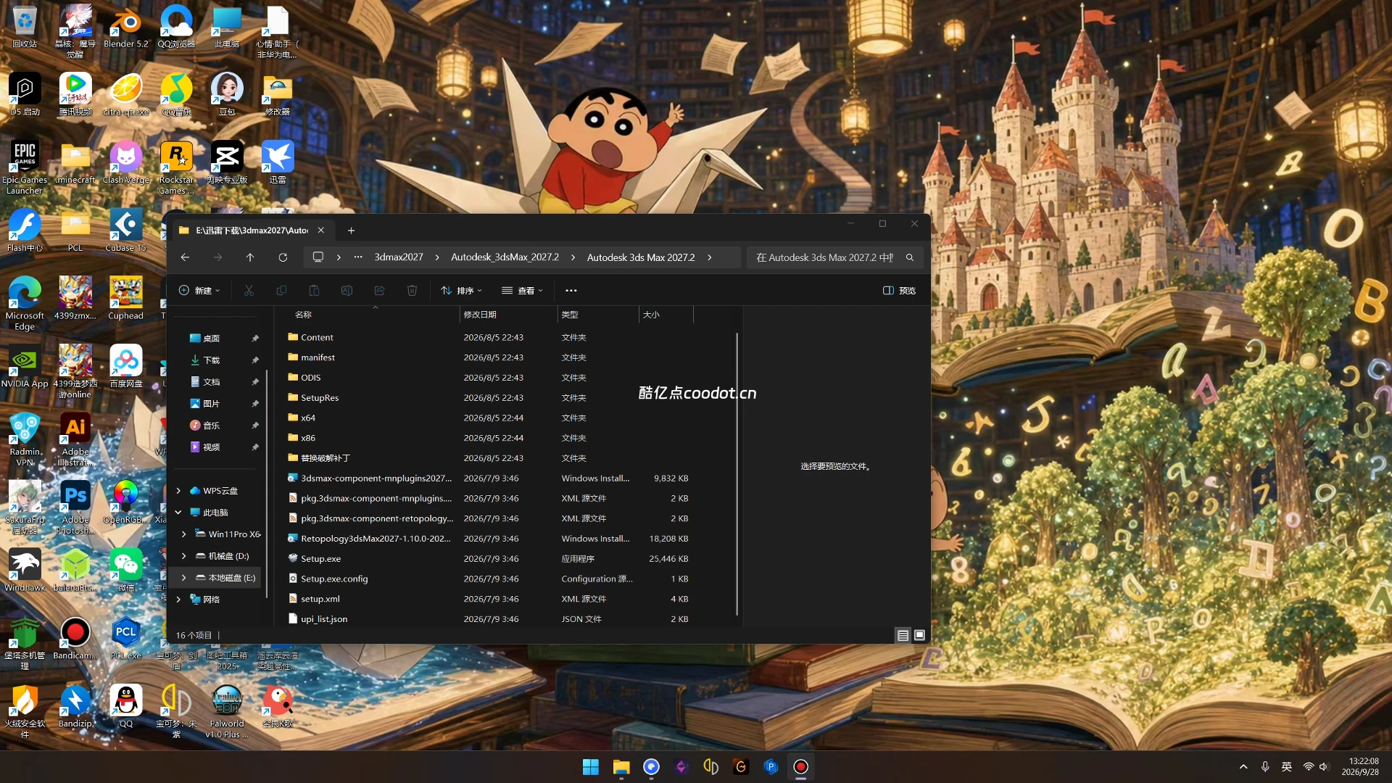This screenshot has height=783, width=1392.
Task: Click the Share icon in toolbar
Action: [379, 291]
